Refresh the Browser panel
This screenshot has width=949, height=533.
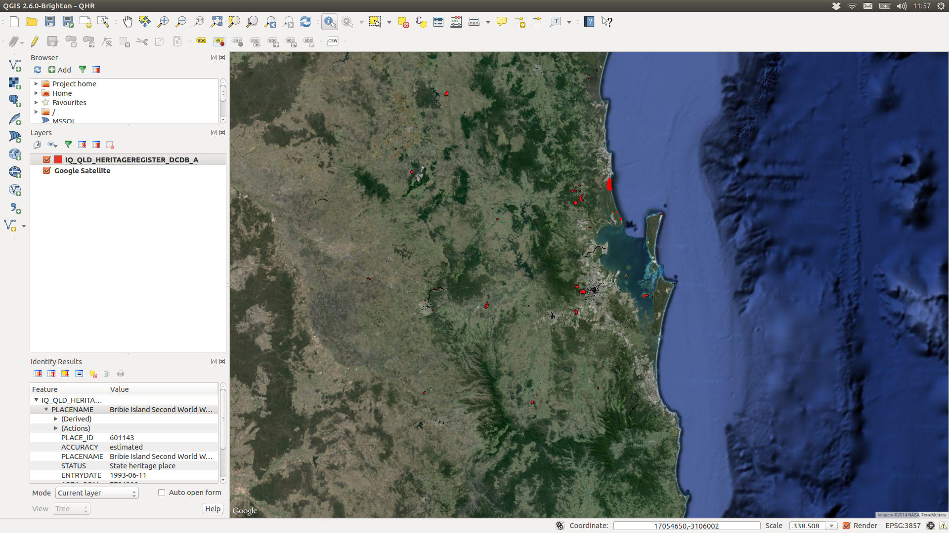click(x=38, y=70)
